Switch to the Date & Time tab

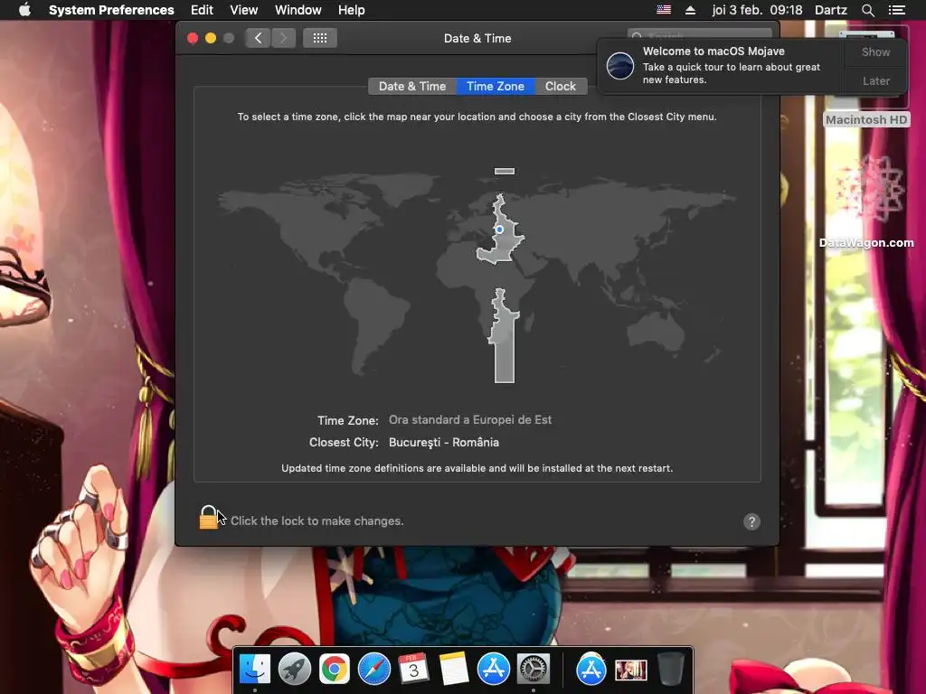tap(412, 86)
